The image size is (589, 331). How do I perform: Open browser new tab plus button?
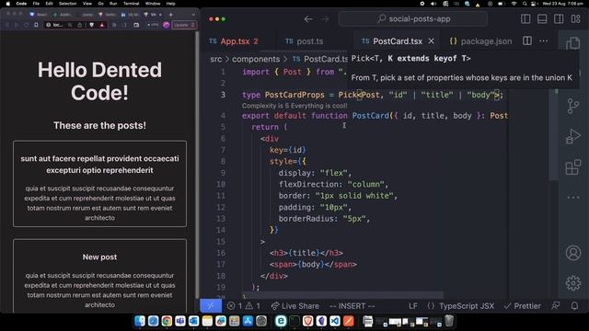point(170,15)
